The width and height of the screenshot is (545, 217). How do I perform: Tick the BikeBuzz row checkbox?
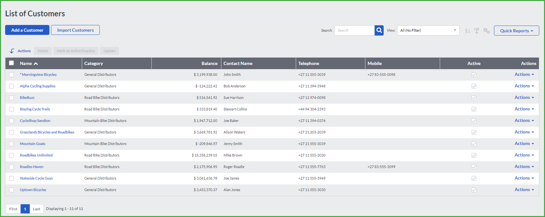(12, 98)
